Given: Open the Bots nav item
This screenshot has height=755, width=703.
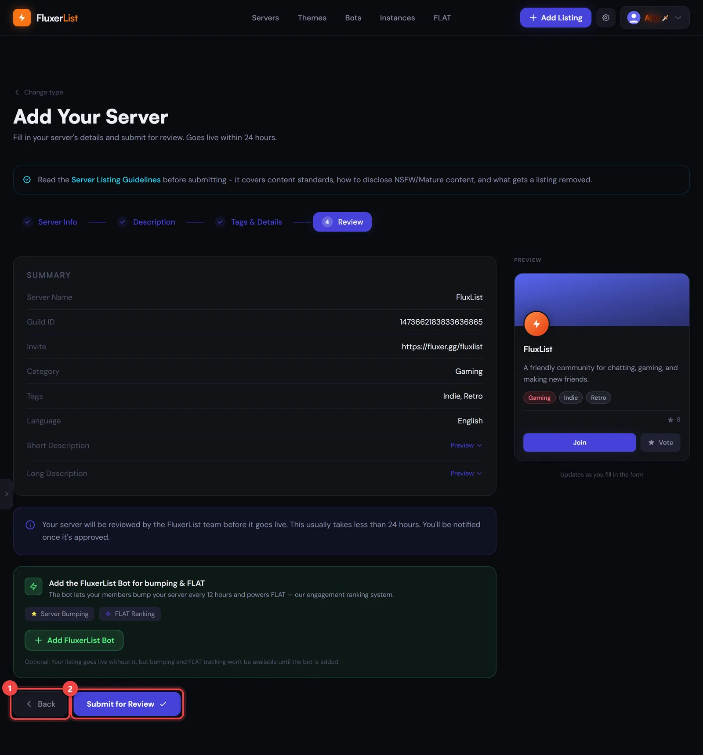Looking at the screenshot, I should [x=353, y=18].
